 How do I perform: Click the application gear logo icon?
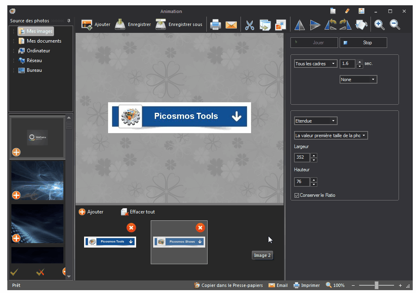click(x=13, y=11)
